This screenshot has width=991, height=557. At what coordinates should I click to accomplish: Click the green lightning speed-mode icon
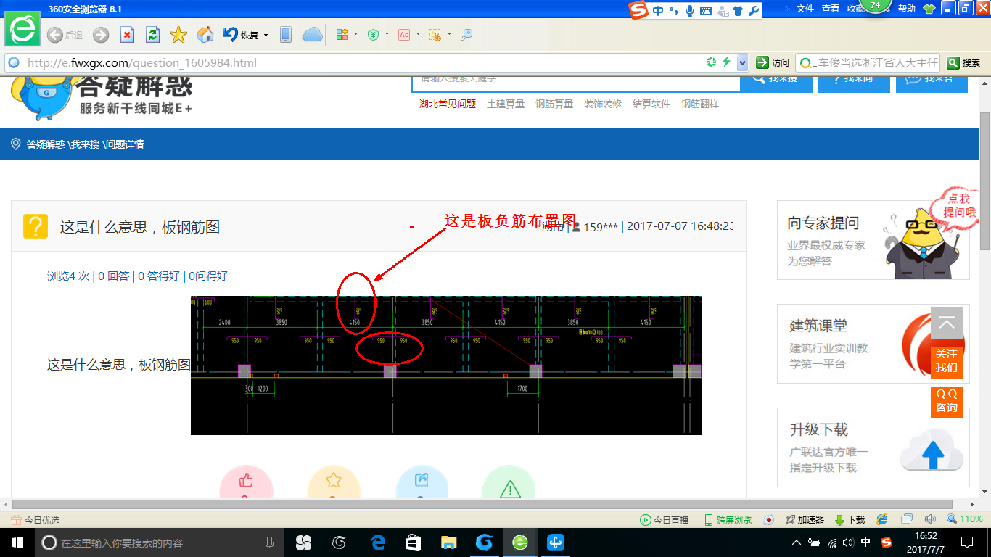point(726,63)
